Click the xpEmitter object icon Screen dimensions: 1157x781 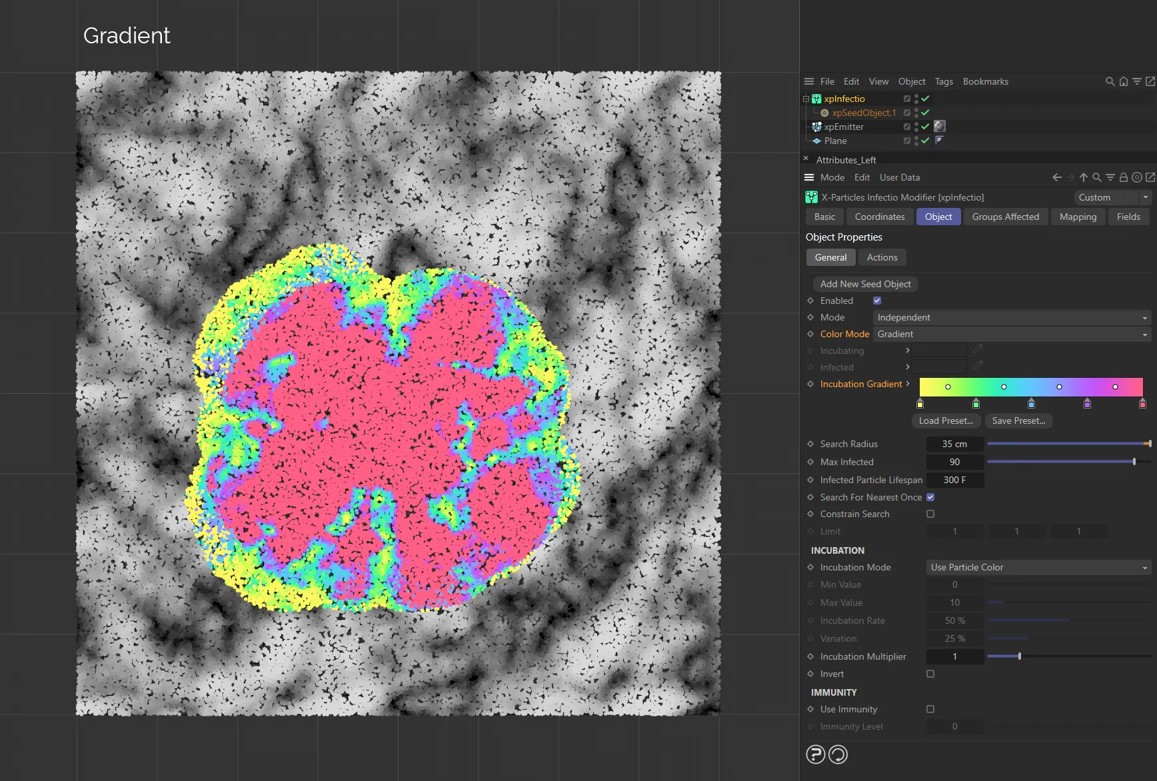(x=816, y=127)
